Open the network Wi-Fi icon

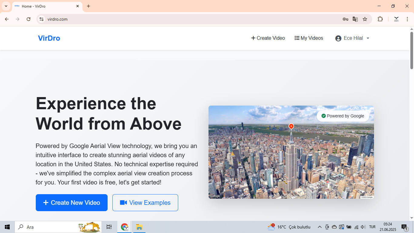tap(356, 227)
